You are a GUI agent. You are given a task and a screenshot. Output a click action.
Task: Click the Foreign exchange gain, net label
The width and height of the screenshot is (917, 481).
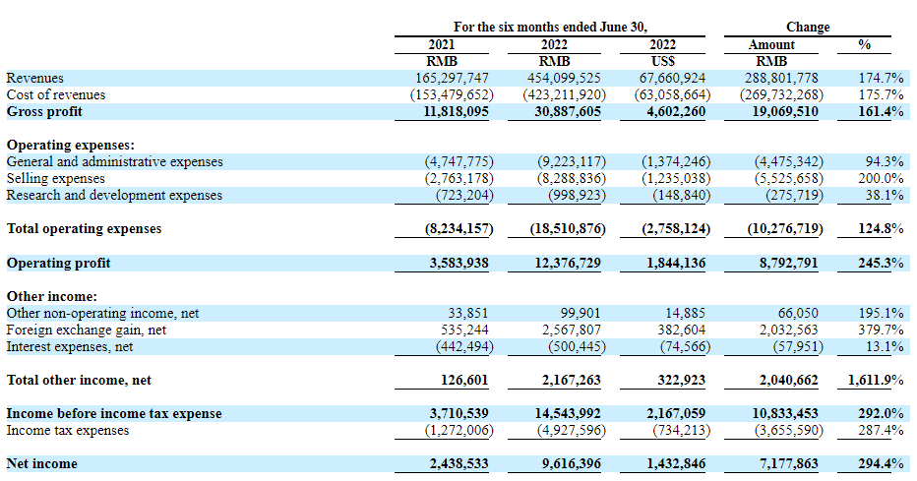pyautogui.click(x=87, y=330)
